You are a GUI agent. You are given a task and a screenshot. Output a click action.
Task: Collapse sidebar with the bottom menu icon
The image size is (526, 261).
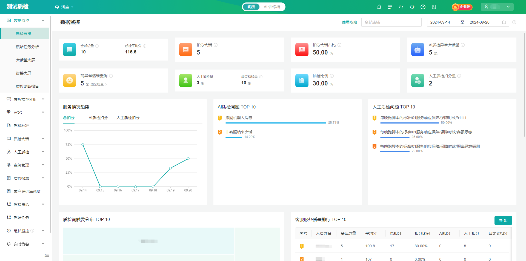tap(47, 255)
